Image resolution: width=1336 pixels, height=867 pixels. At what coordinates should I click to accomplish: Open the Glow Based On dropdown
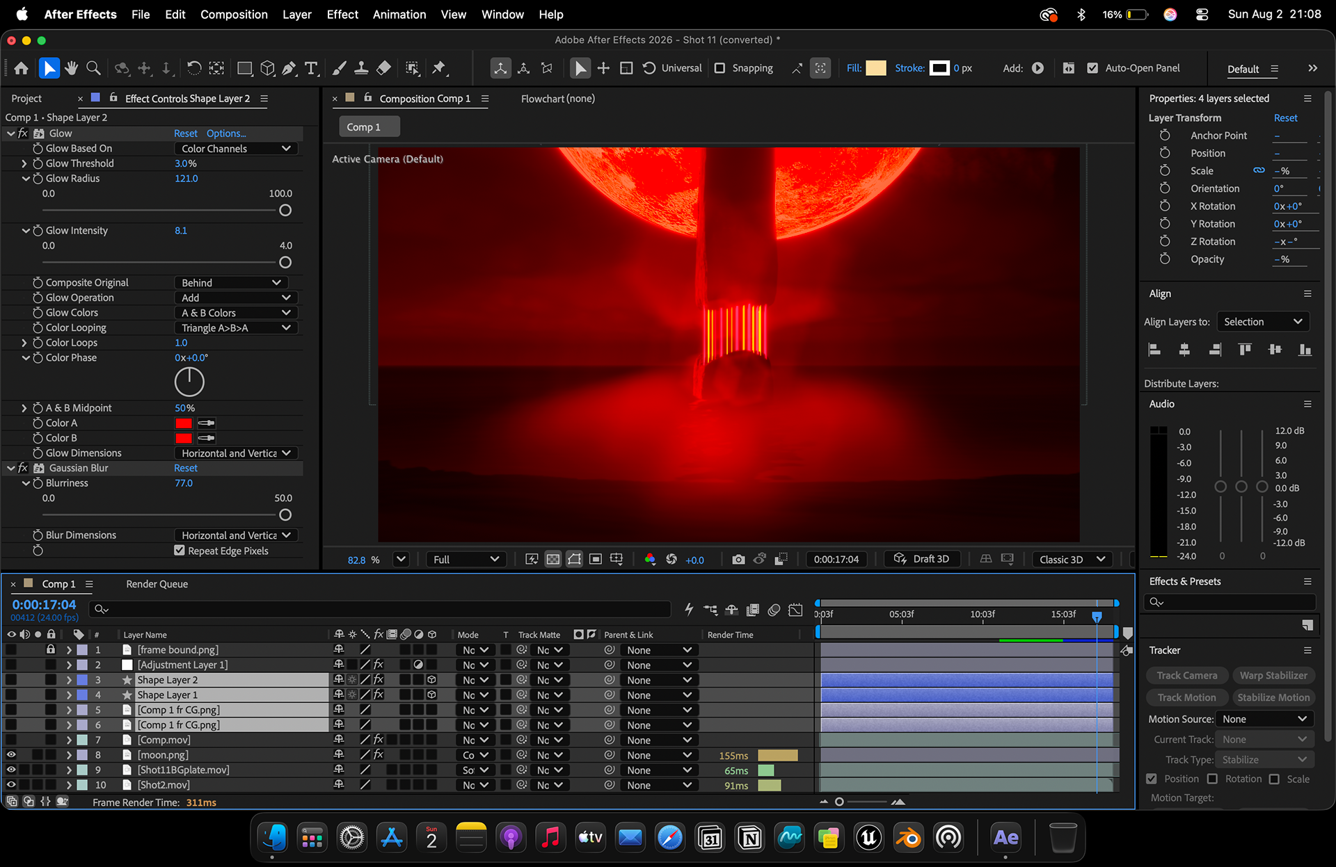pos(236,149)
